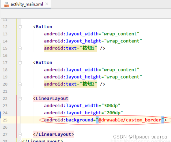The height and width of the screenshot is (142, 171).
Task: Collapse the inner LinearLayout at line 22
Action: (x=20, y=99)
